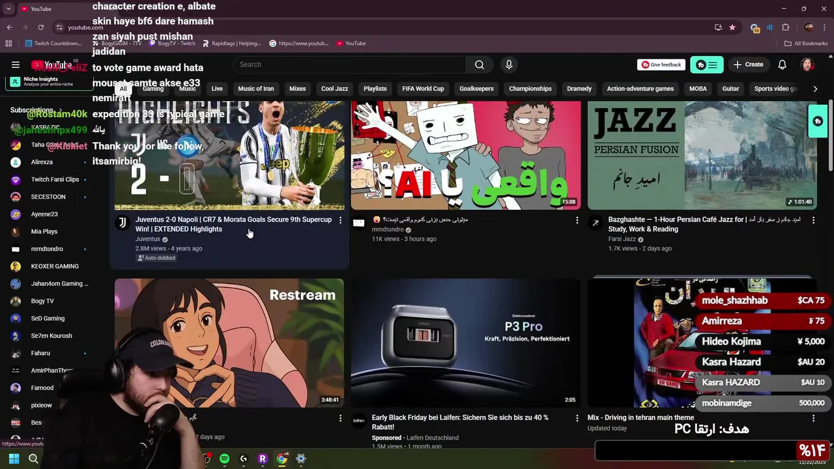The height and width of the screenshot is (469, 834).
Task: Open the notifications bell
Action: click(782, 64)
